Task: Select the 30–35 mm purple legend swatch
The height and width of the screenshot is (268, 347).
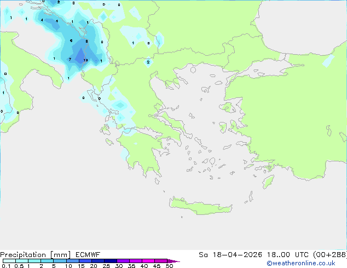Action: coord(123,261)
